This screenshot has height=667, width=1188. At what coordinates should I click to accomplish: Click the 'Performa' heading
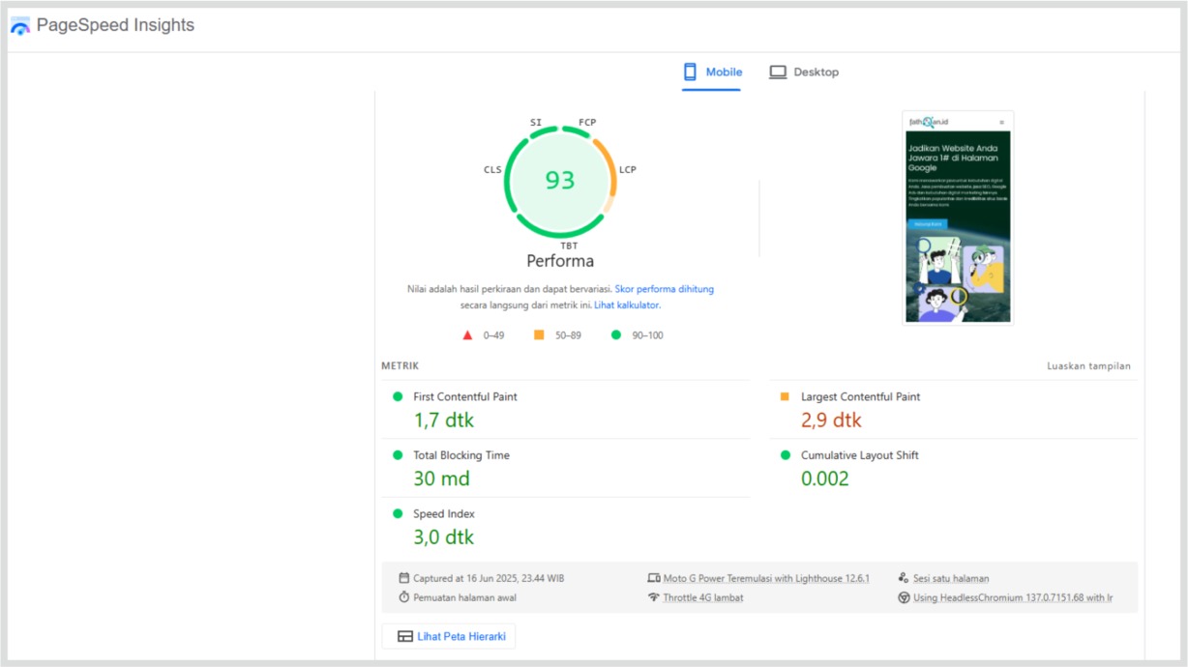[x=560, y=261]
